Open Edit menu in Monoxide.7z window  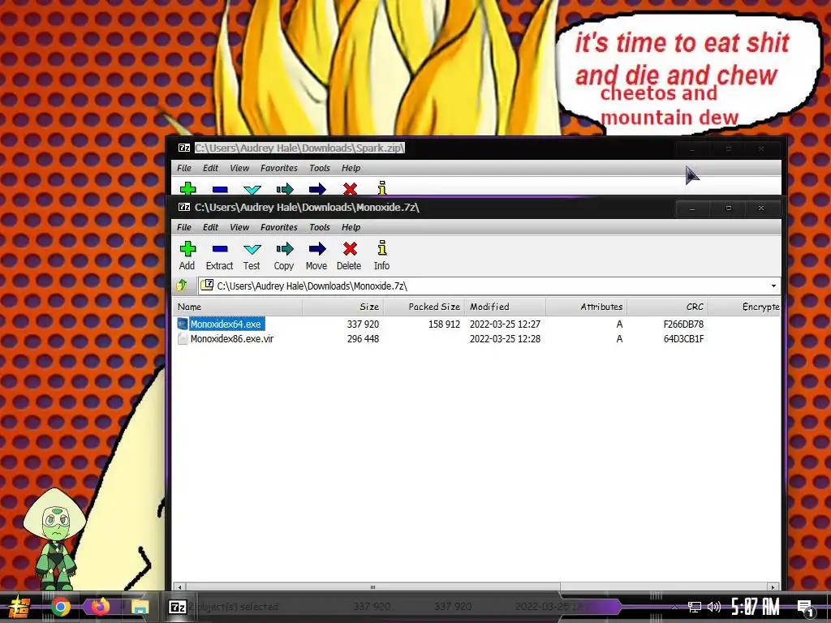(210, 227)
